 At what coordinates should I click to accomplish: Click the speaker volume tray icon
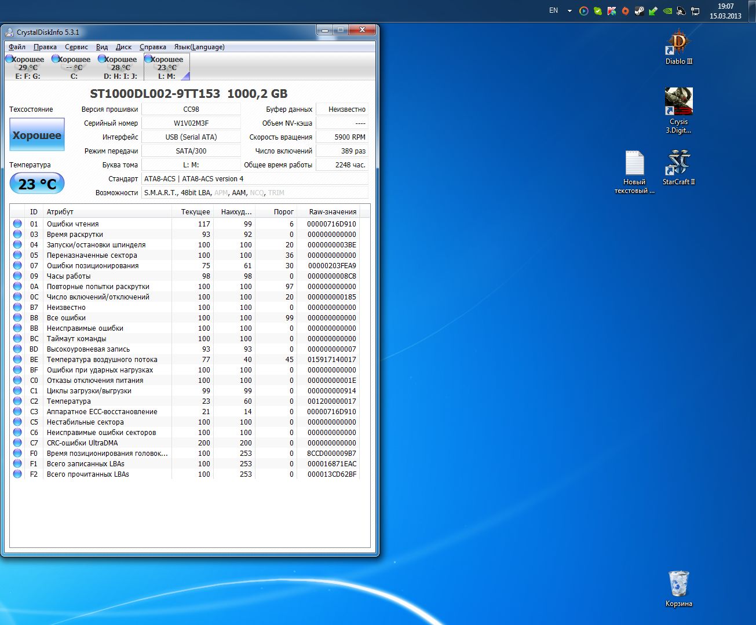[681, 10]
